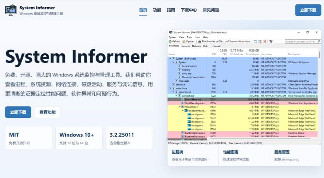Sort by the Private bytes column header
Image resolution: width=324 pixels, height=178 pixels.
coord(252,54)
